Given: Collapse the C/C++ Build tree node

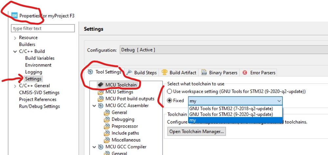Looking at the screenshot, I should coord(15,52).
